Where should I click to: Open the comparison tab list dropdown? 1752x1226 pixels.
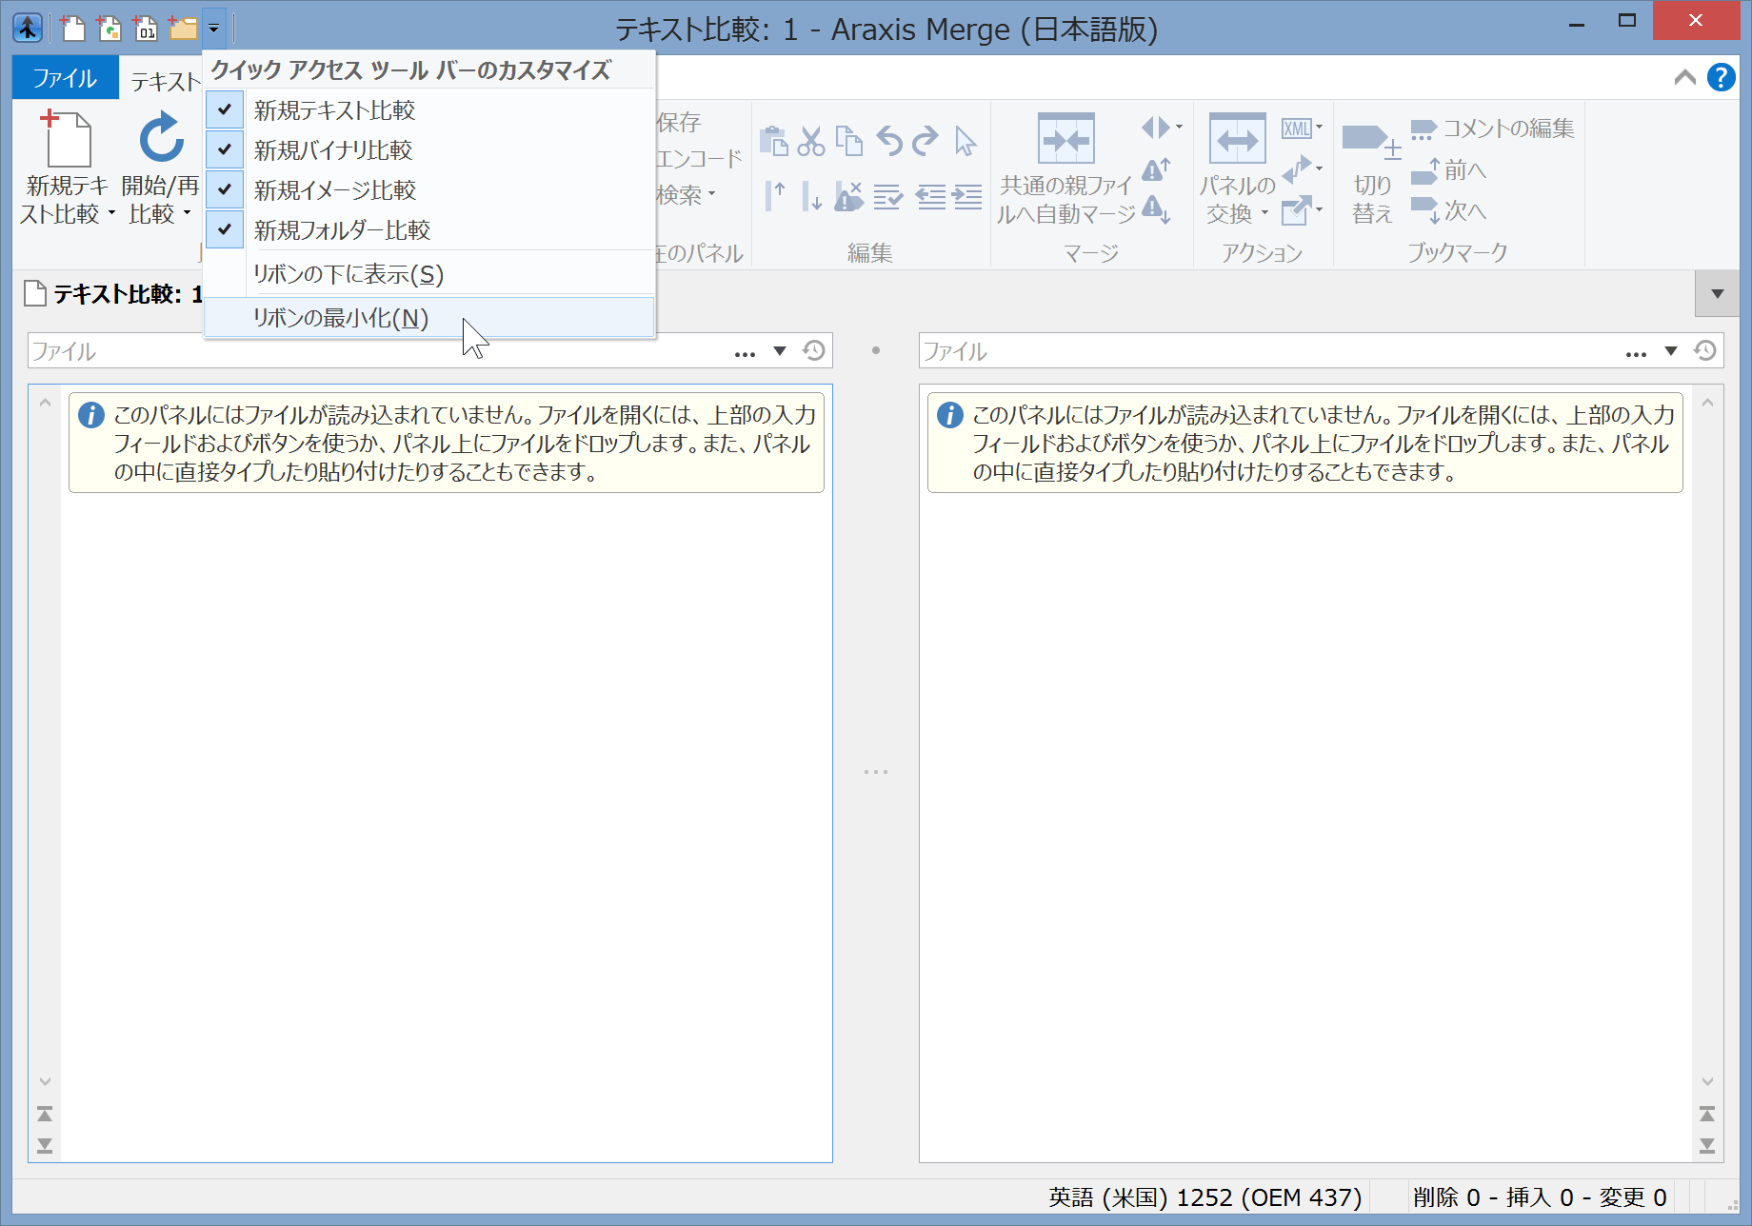[x=1717, y=294]
